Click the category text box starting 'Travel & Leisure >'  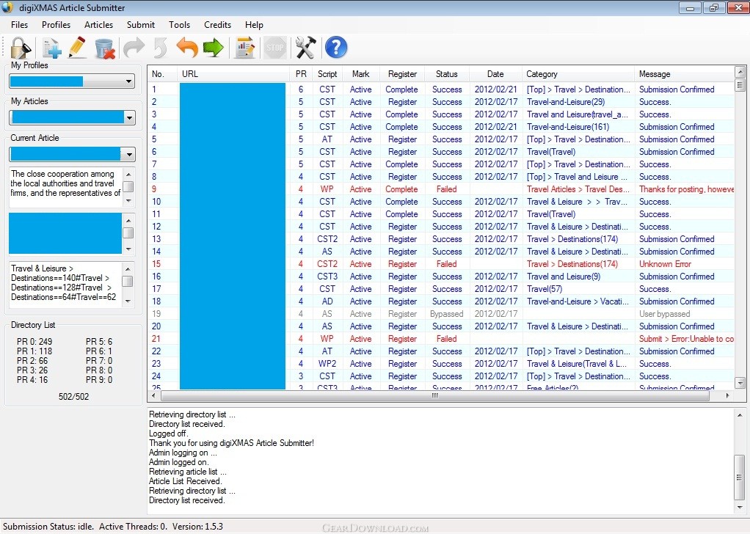(x=65, y=284)
